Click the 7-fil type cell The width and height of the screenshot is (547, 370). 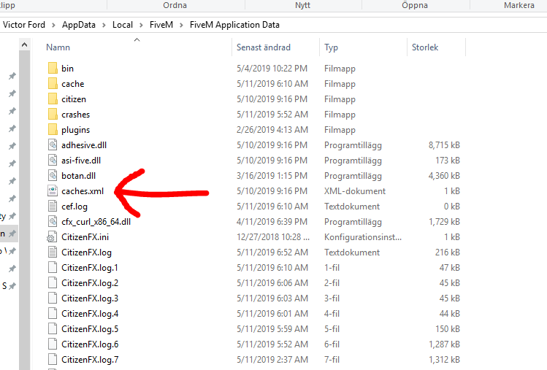pyautogui.click(x=332, y=360)
